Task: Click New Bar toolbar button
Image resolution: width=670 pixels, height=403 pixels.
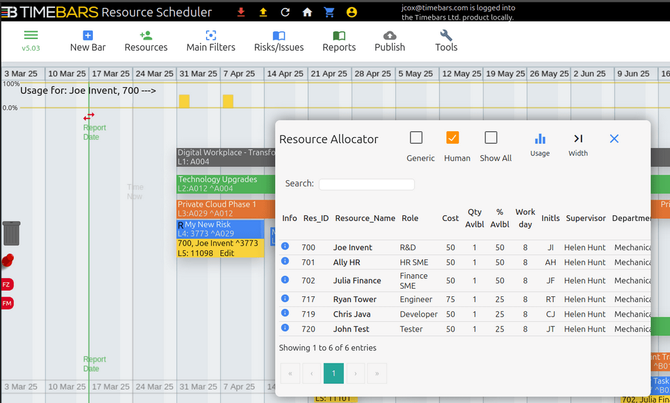Action: point(88,41)
